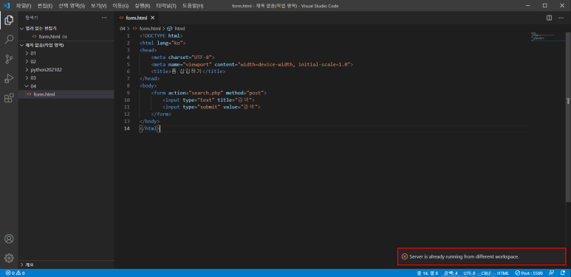571x277 pixels.
Task: Open the 선택 영역(S) menu
Action: pyautogui.click(x=72, y=6)
